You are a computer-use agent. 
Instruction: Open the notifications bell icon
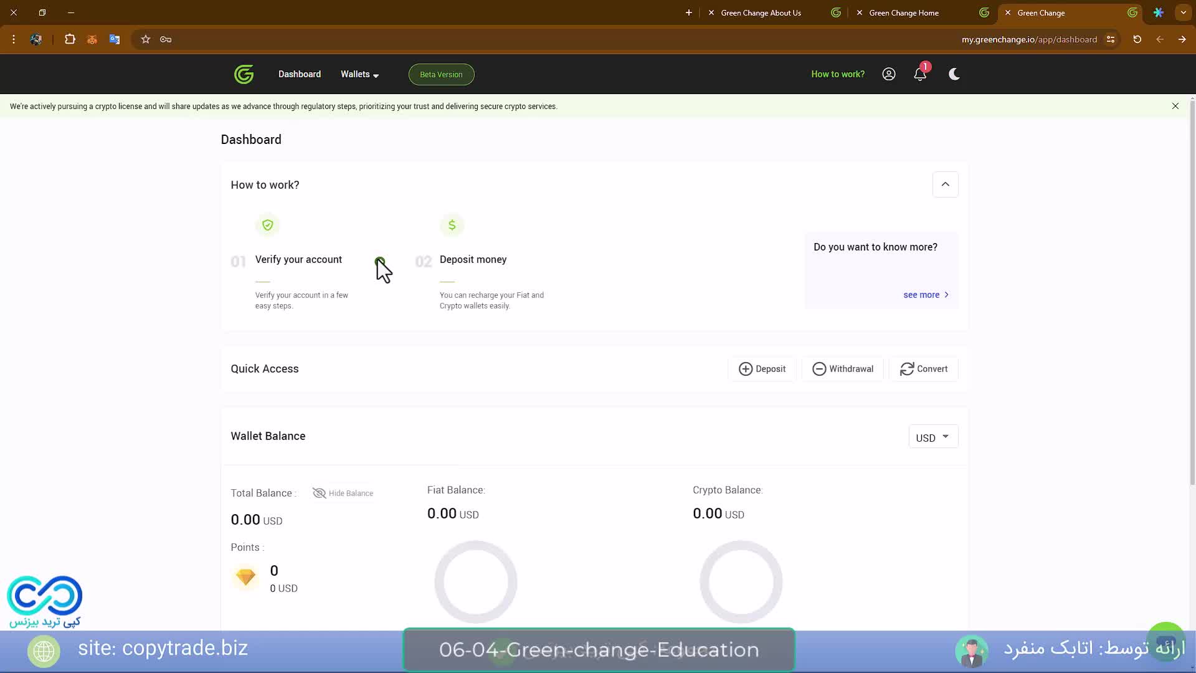920,74
